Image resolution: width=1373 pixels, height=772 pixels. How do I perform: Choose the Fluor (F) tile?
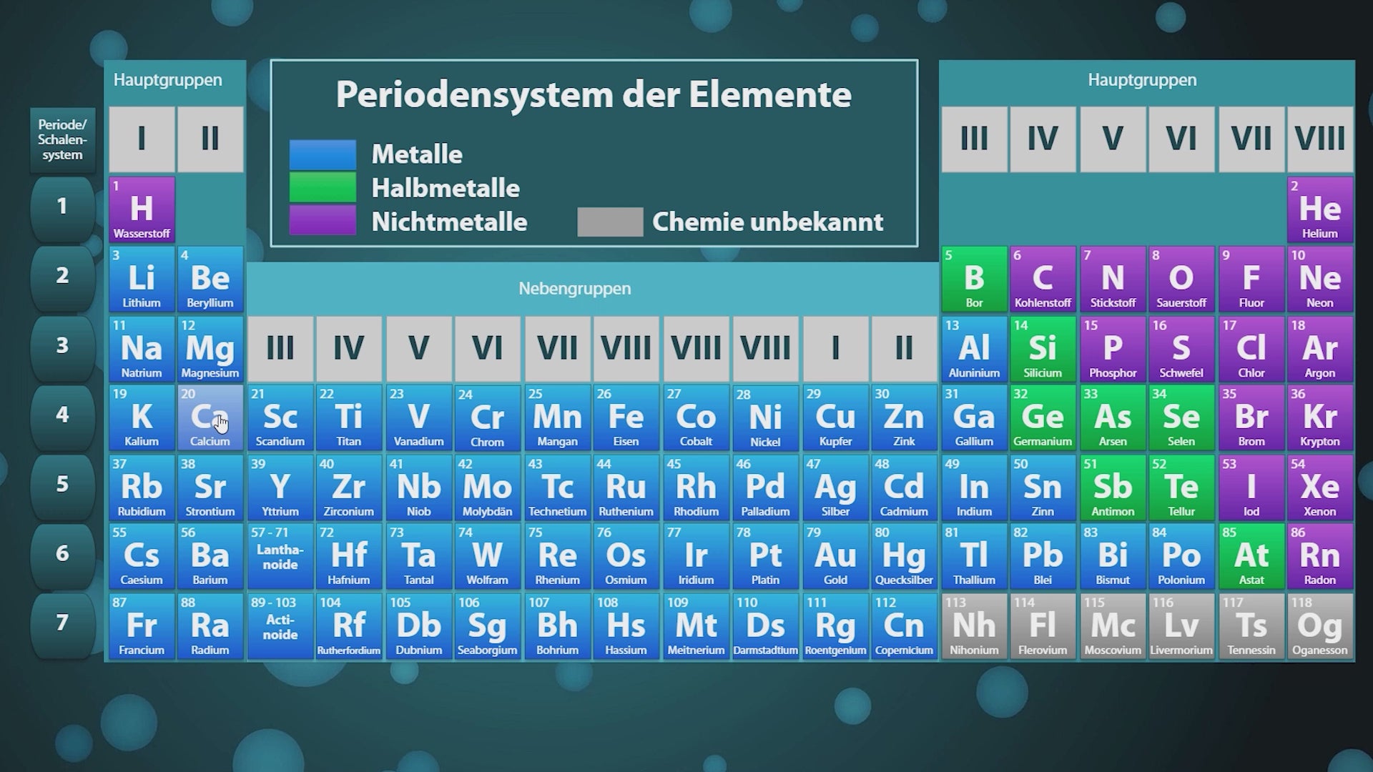pos(1251,279)
